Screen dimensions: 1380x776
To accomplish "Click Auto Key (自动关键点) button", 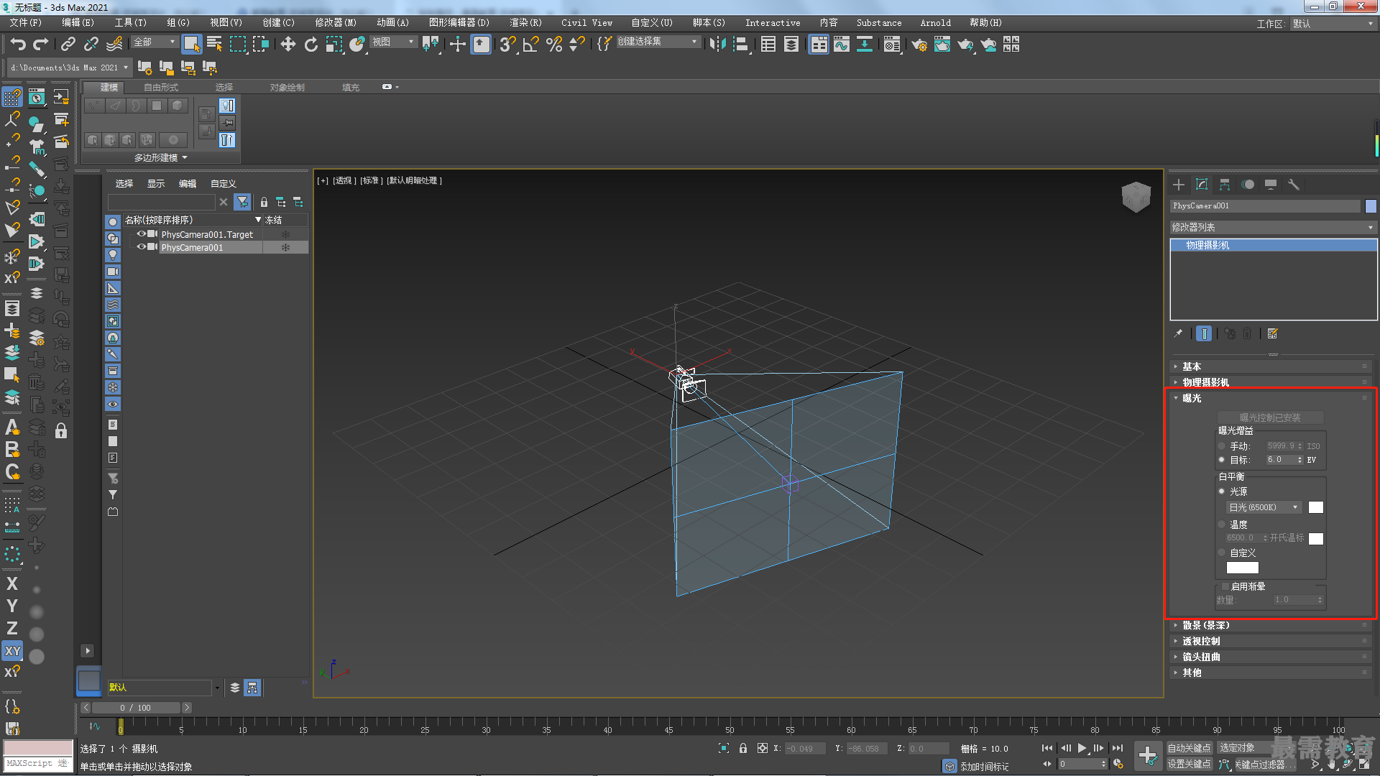I will tap(1189, 748).
